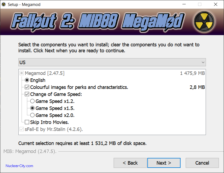This screenshot has width=224, height=173.
Task: Open the US installation type dropdown
Action: (x=112, y=62)
